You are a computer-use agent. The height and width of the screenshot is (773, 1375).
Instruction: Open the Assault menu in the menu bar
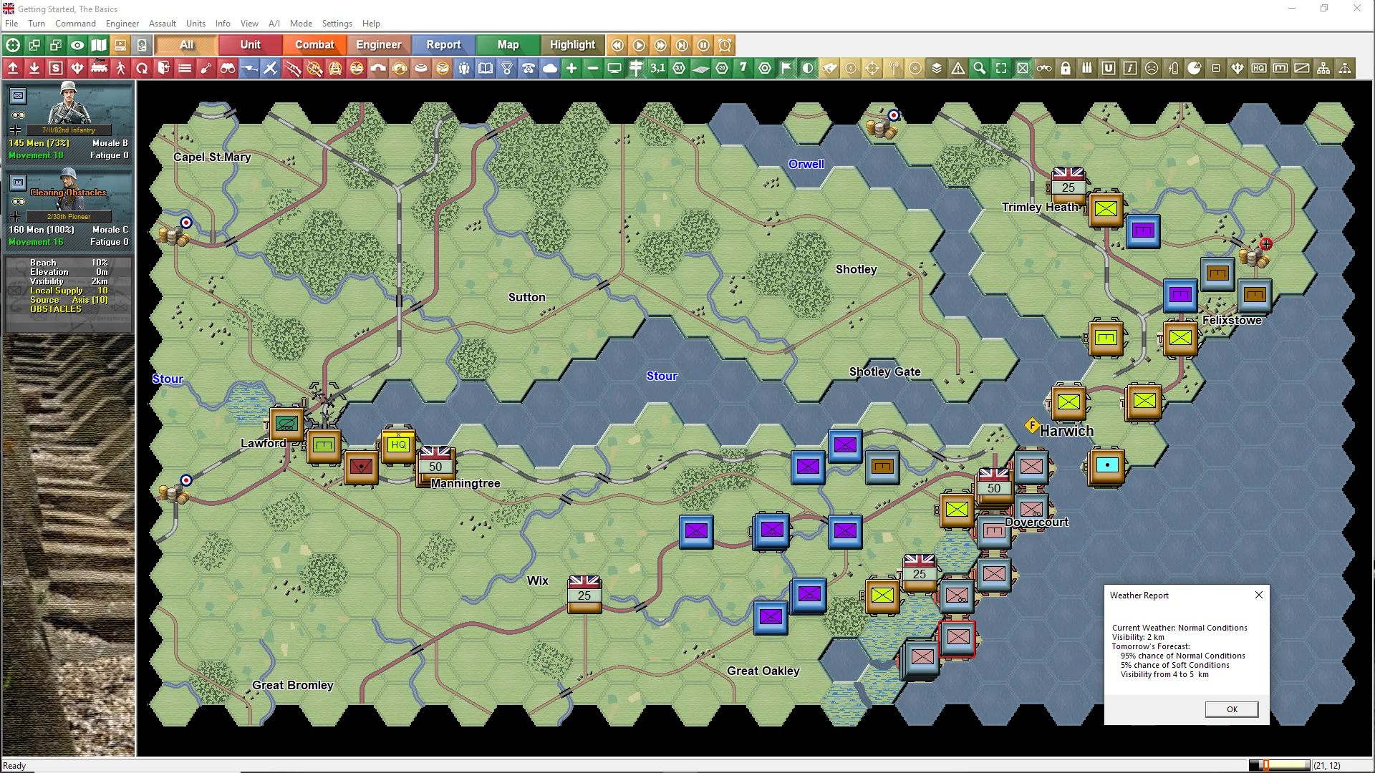[163, 24]
